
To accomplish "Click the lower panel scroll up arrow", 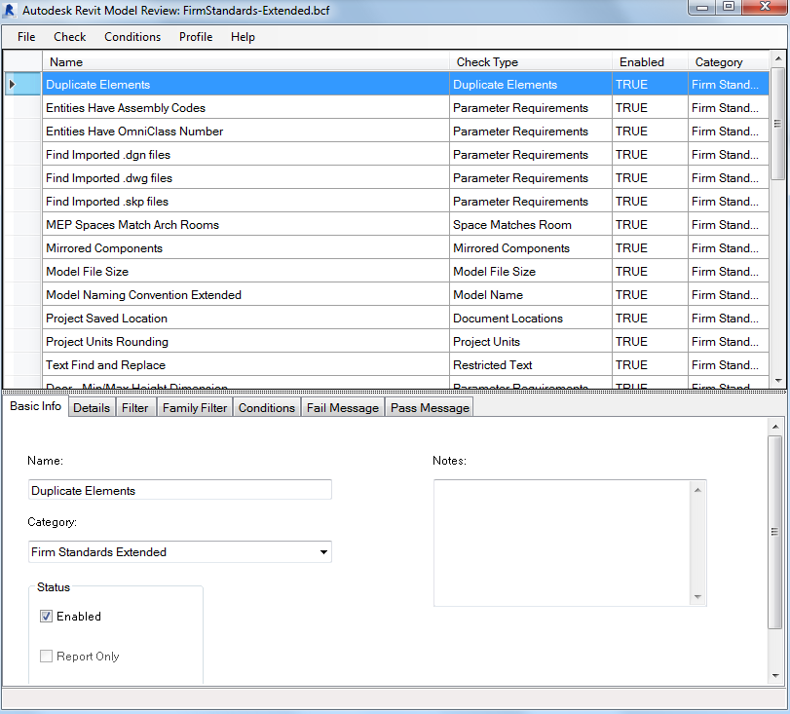I will tap(775, 427).
